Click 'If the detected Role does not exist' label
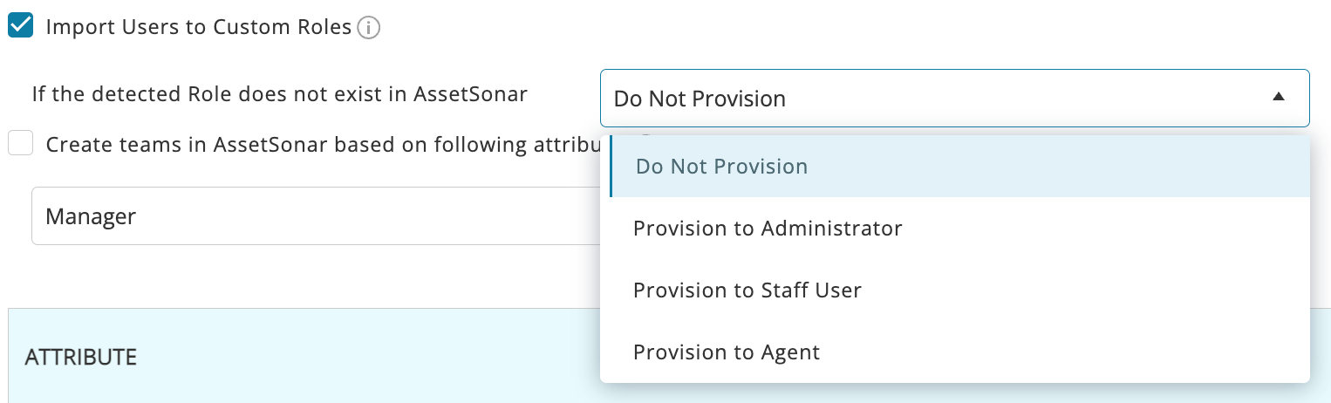Image resolution: width=1331 pixels, height=403 pixels. pos(279,94)
